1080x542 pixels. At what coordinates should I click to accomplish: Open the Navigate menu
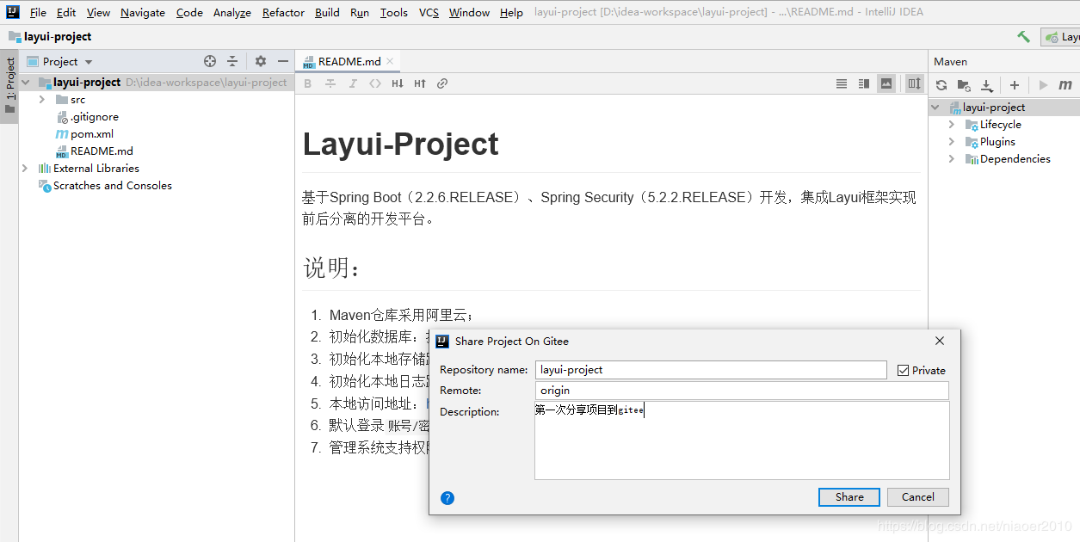coord(144,12)
